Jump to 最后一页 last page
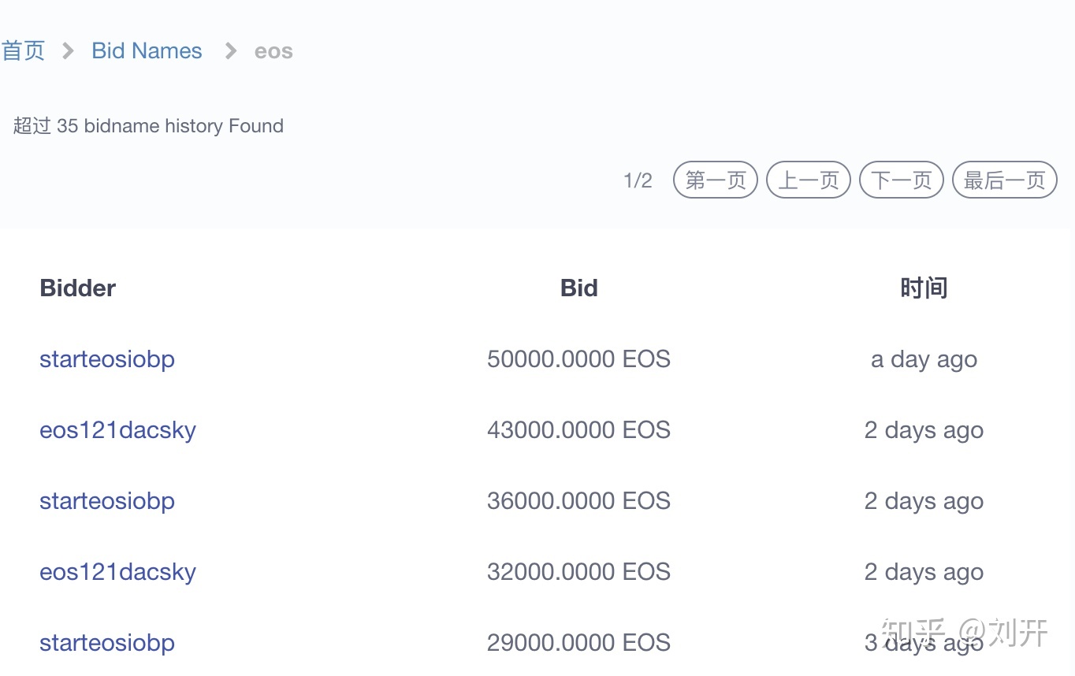The image size is (1075, 676). (1005, 180)
